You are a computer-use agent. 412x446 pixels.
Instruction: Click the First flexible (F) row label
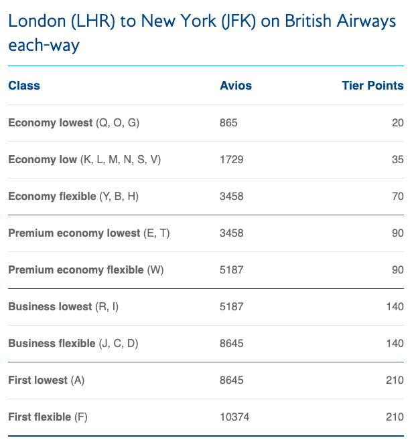[x=48, y=417]
